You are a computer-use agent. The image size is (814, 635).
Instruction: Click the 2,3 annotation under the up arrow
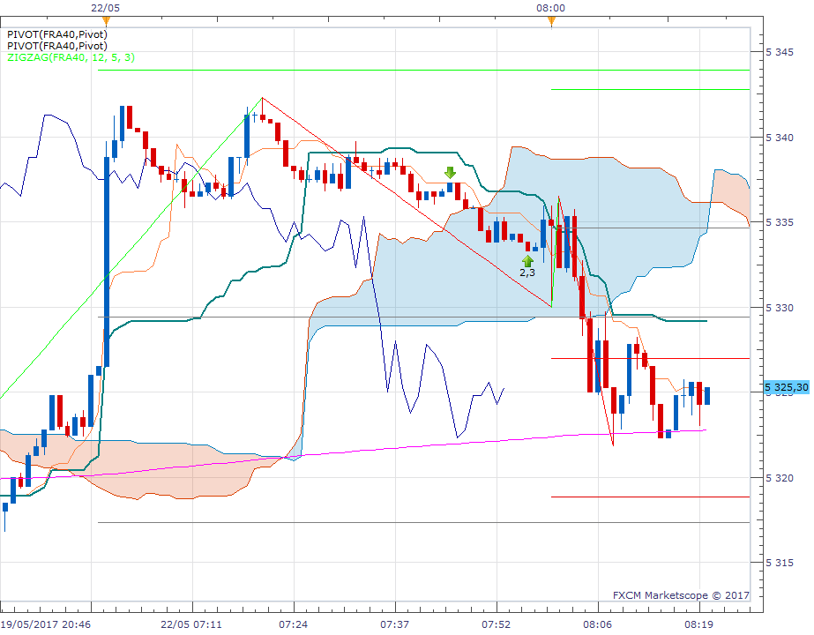pos(527,273)
